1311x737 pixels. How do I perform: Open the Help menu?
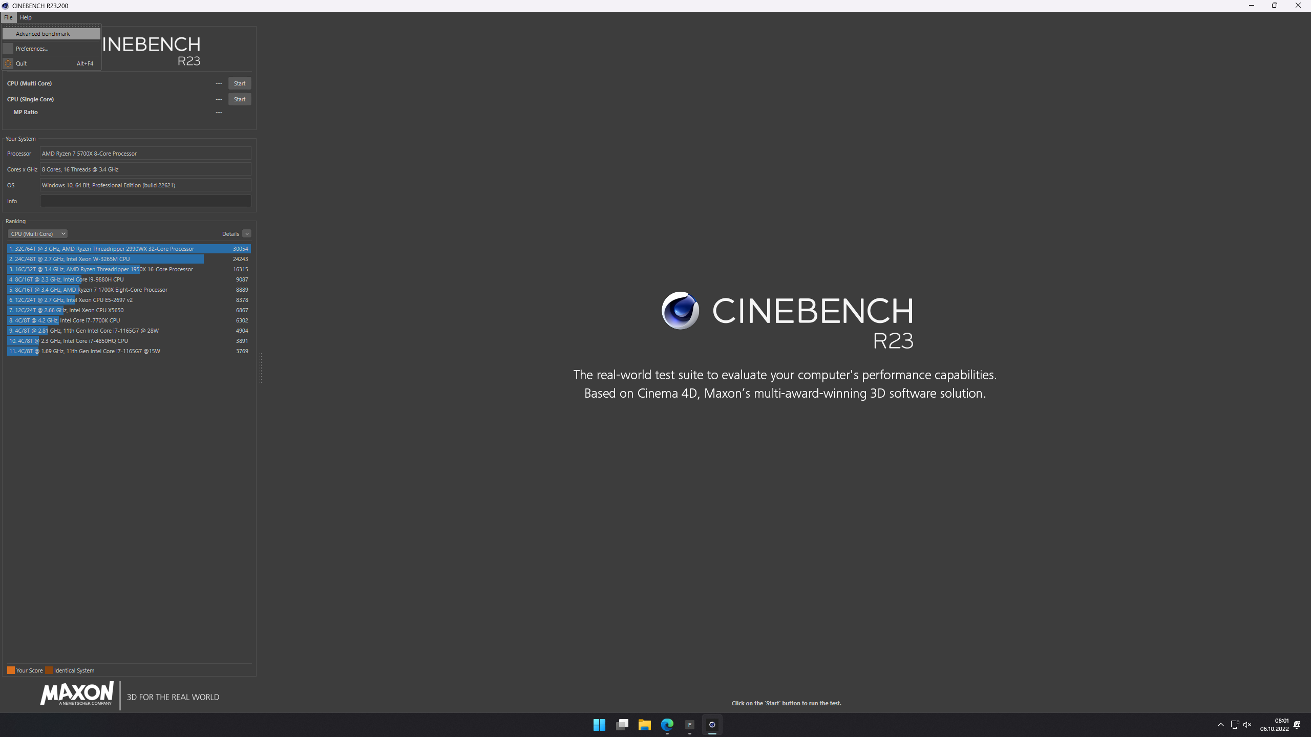[x=26, y=17]
